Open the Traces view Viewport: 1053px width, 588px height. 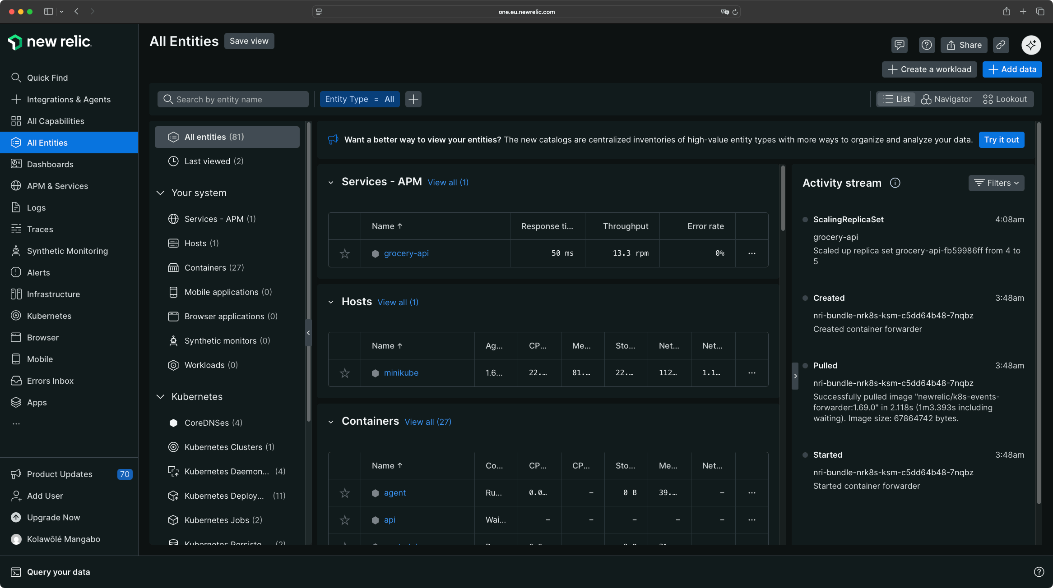(x=40, y=229)
